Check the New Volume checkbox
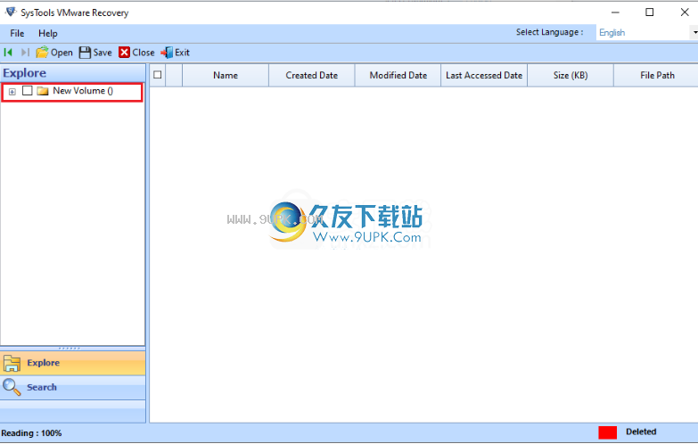The height and width of the screenshot is (444, 698). [x=28, y=91]
